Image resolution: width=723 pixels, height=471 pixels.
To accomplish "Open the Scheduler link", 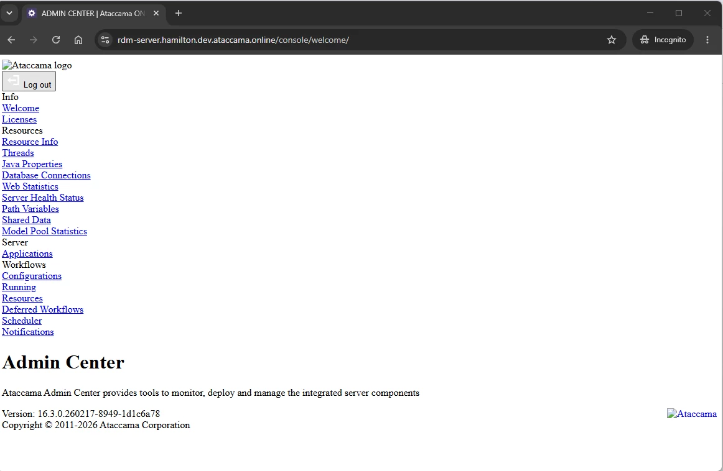I will (x=22, y=321).
